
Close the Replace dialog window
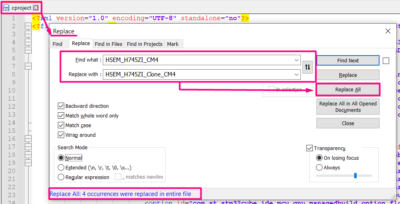click(388, 31)
